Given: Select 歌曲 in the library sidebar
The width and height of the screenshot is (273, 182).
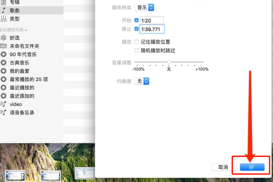Looking at the screenshot, I should click(15, 10).
